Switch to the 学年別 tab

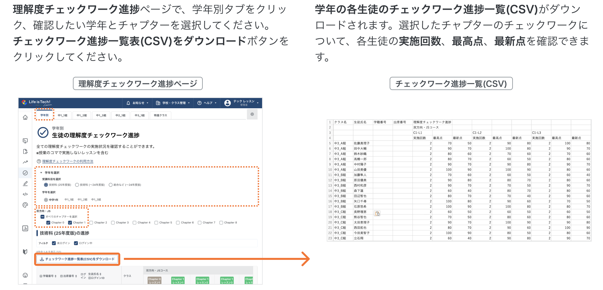44,115
